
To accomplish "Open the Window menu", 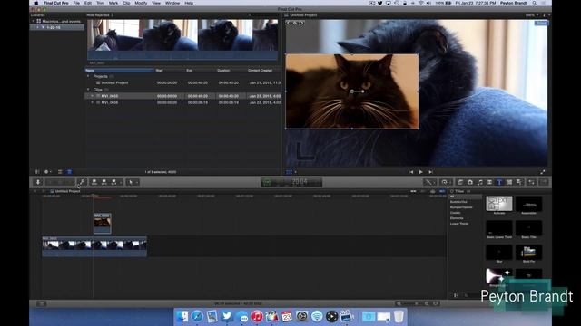I will (x=172, y=3).
